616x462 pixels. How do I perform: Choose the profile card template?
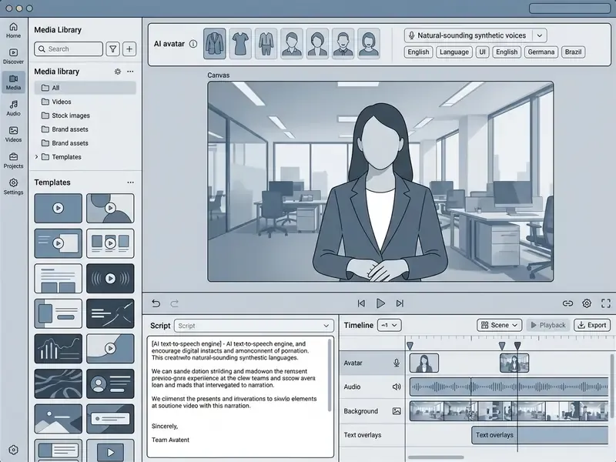[x=110, y=383]
